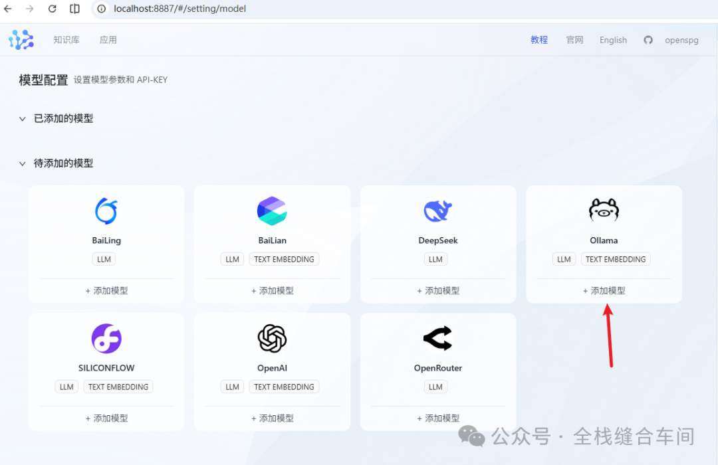This screenshot has width=718, height=465.
Task: Click the SILICONFLOW card name
Action: pos(106,368)
